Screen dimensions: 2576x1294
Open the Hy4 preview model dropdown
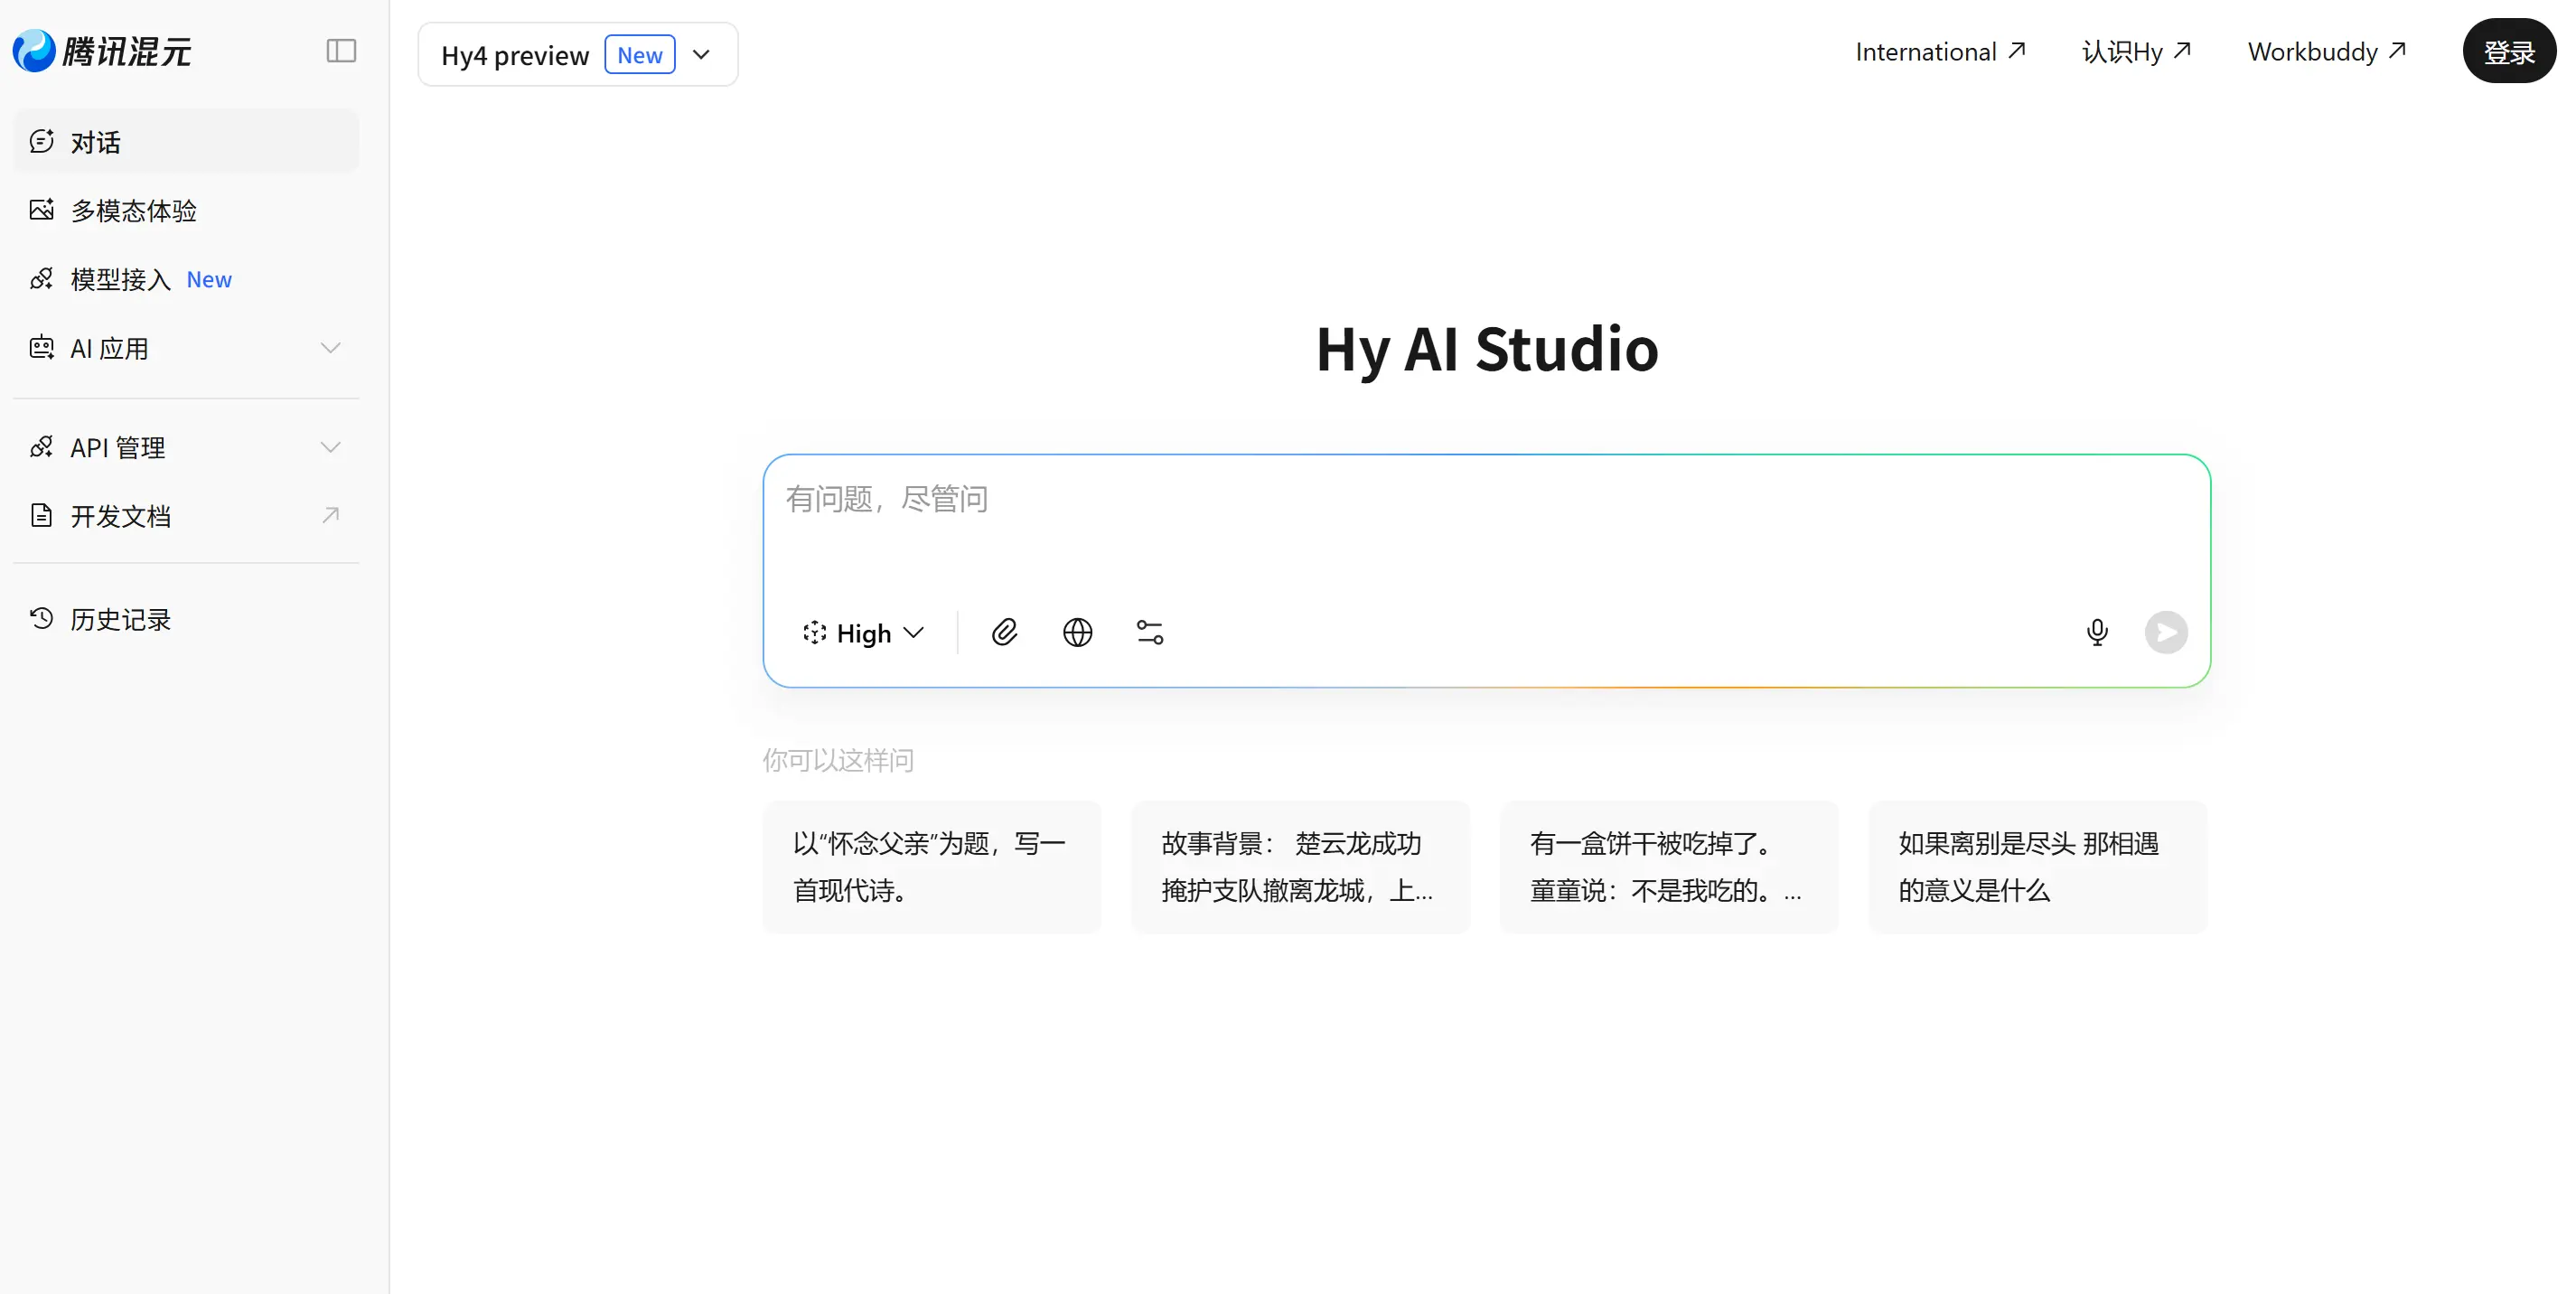click(x=578, y=54)
